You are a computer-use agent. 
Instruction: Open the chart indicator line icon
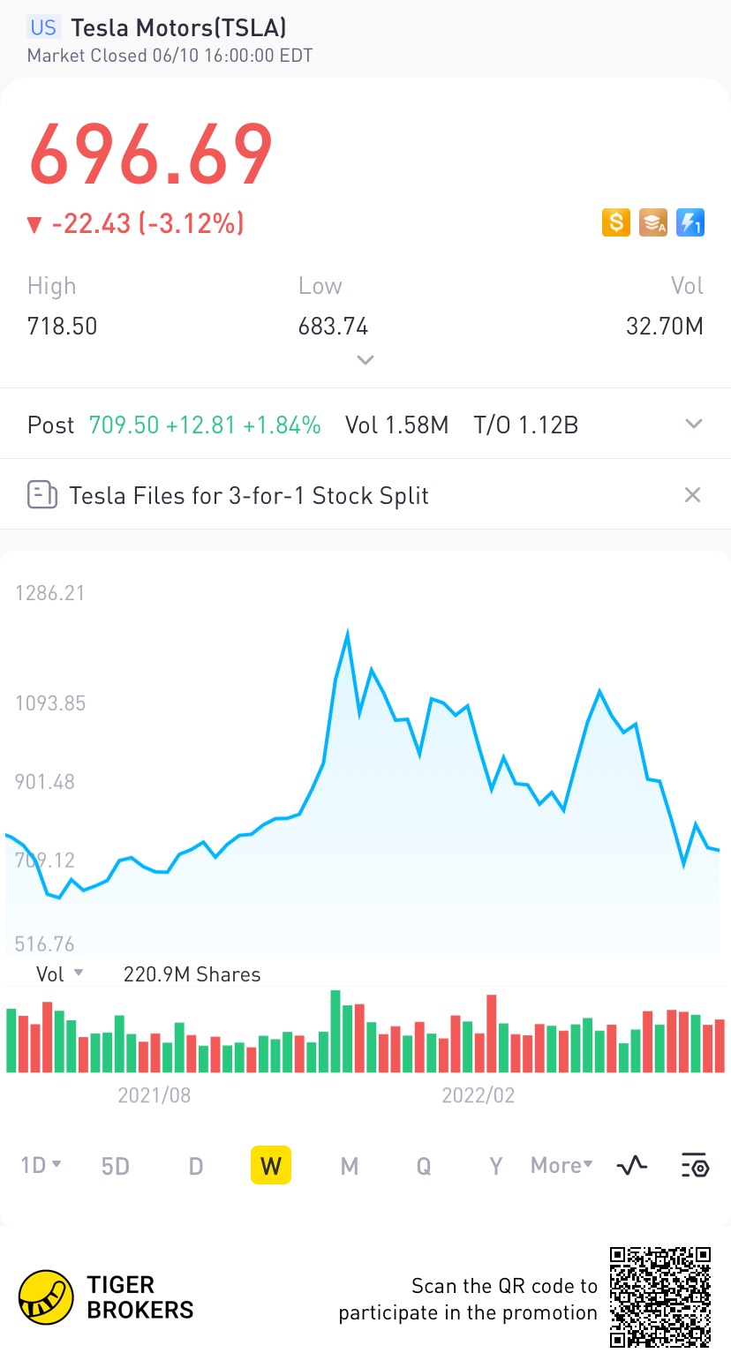click(x=632, y=1166)
